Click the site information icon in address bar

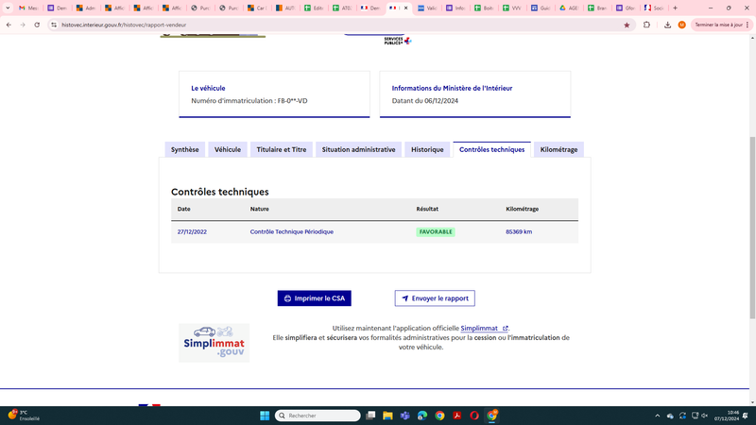(x=54, y=25)
